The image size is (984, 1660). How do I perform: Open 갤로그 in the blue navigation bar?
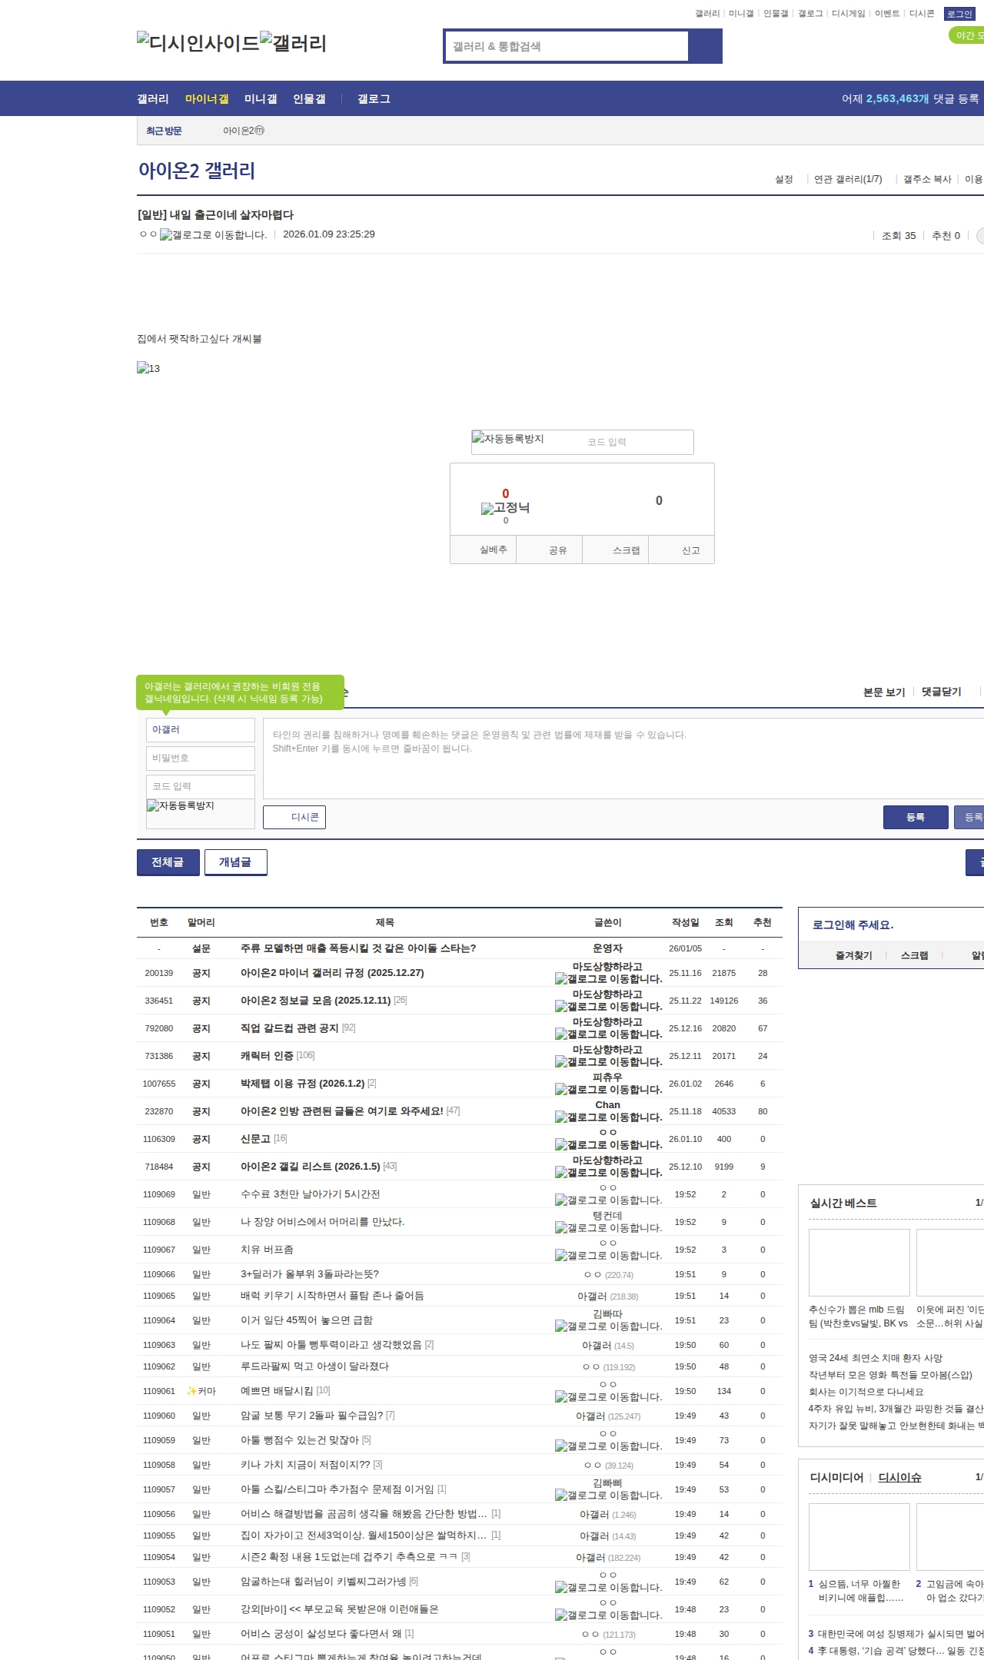[x=374, y=98]
